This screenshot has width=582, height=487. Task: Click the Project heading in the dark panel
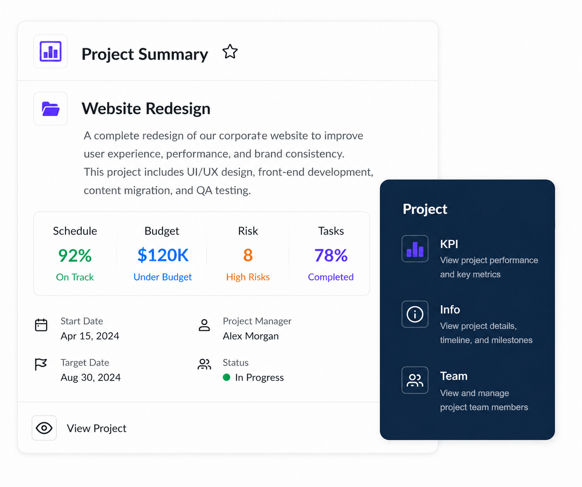[x=425, y=209]
